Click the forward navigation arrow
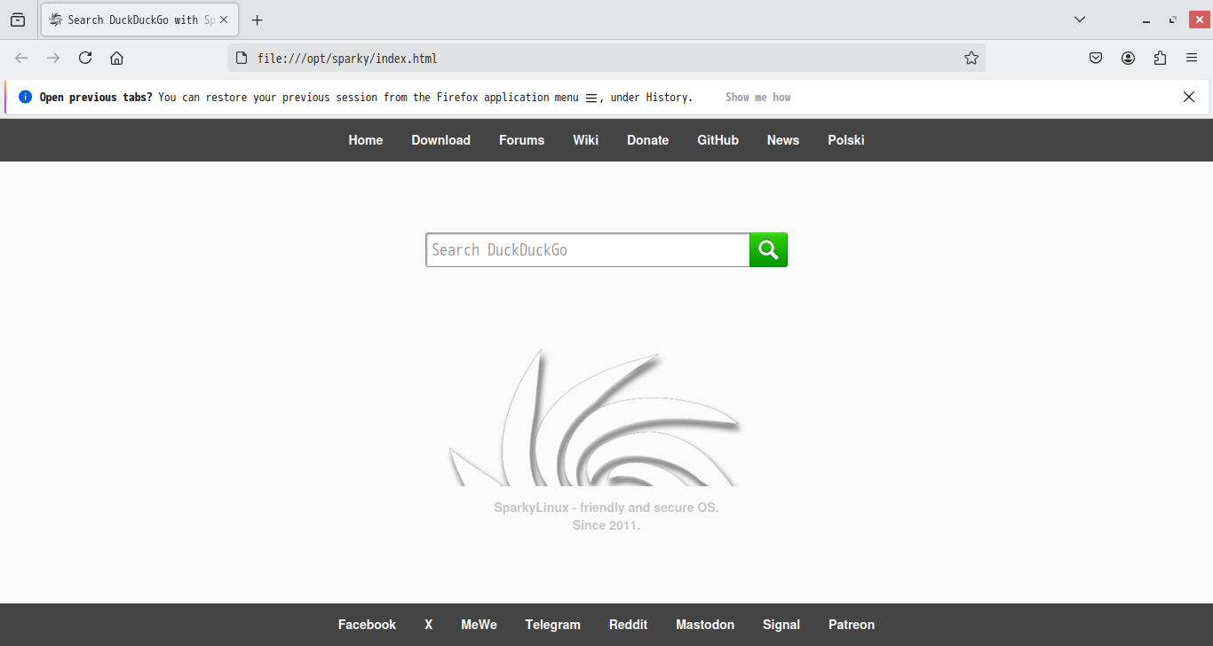This screenshot has width=1213, height=646. click(53, 58)
